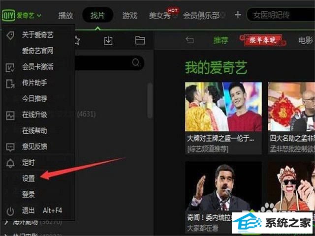Click the iQIYI logo icon

coord(8,15)
